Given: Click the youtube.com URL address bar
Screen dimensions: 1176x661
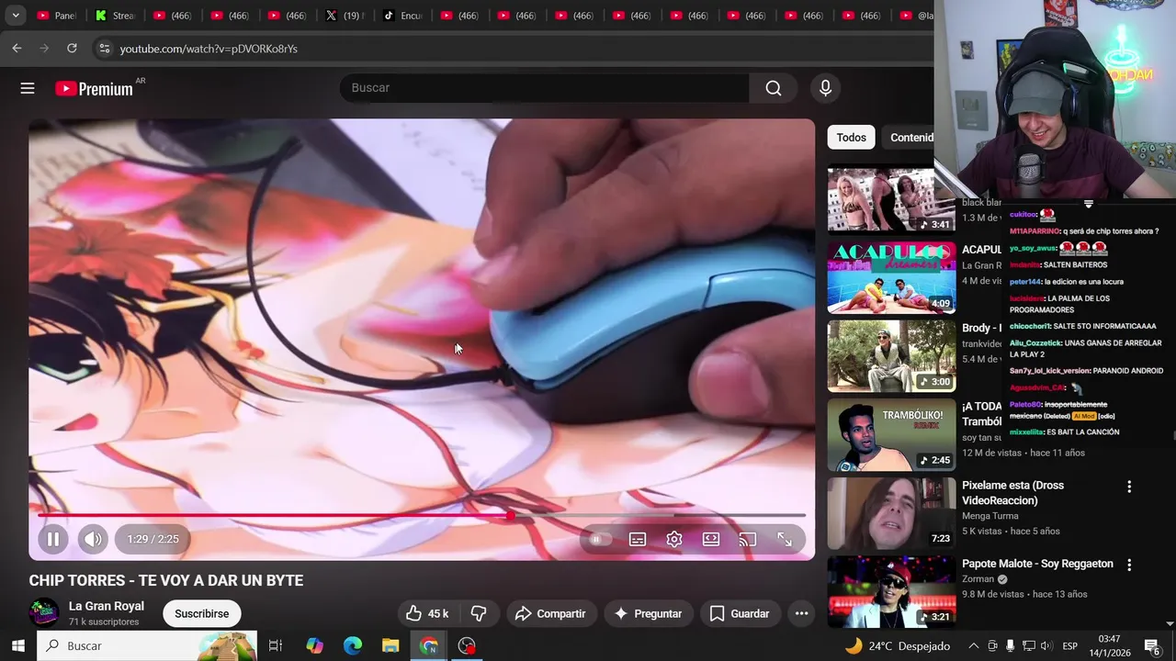Looking at the screenshot, I should click(209, 49).
